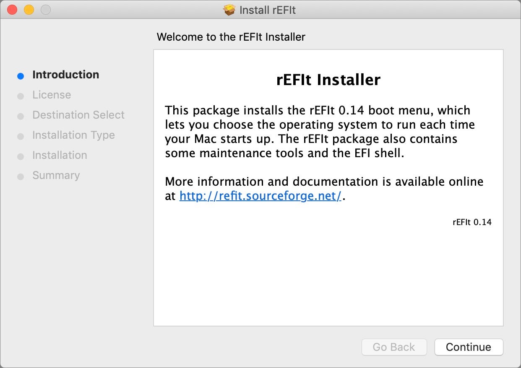521x368 pixels.
Task: Minimize the installer with yellow button
Action: click(x=29, y=10)
